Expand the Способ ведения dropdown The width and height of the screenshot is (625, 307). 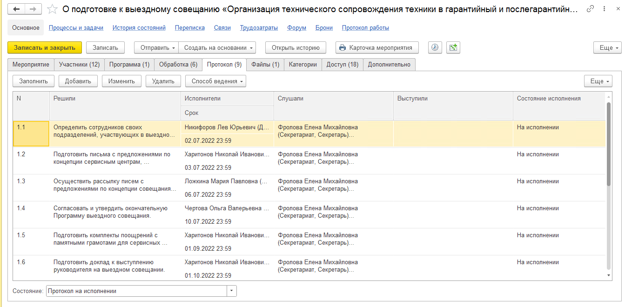pyautogui.click(x=215, y=81)
